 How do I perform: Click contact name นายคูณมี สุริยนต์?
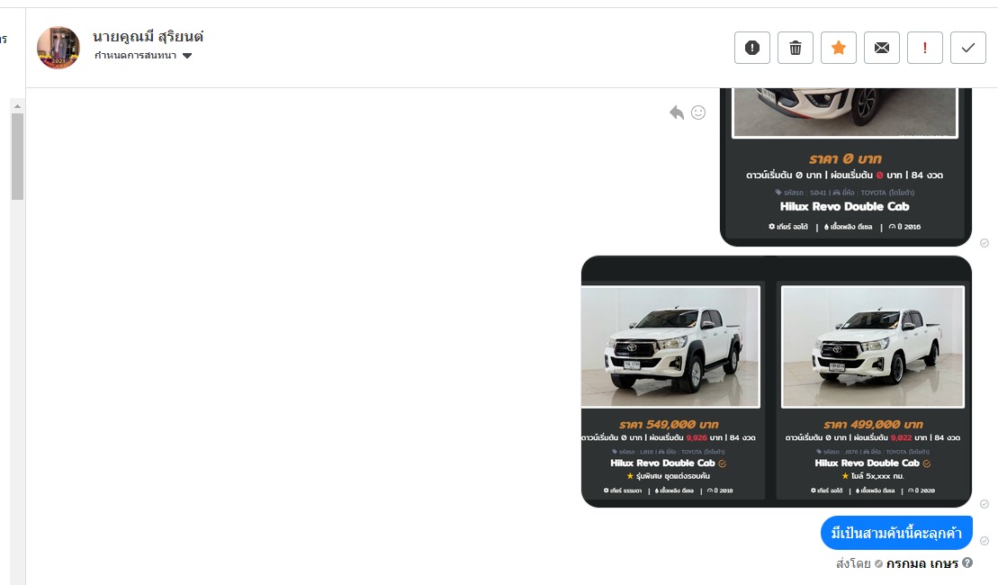click(x=148, y=36)
